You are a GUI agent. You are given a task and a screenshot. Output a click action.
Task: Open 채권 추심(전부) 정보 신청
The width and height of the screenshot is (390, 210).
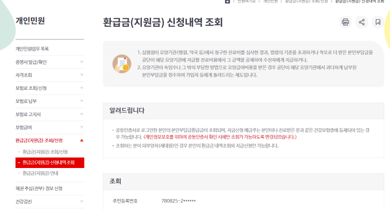[x=50, y=188]
